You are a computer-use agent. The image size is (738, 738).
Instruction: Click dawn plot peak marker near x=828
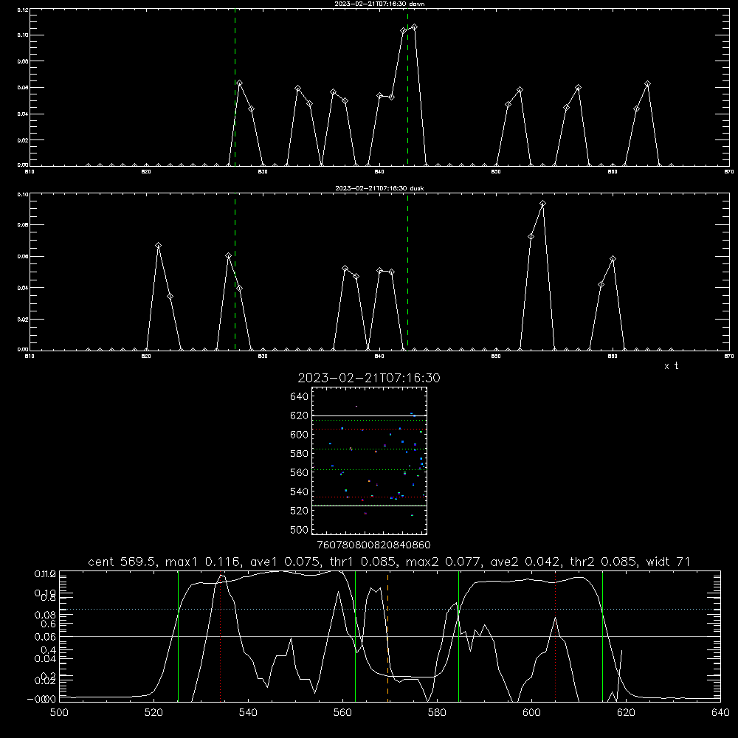240,83
